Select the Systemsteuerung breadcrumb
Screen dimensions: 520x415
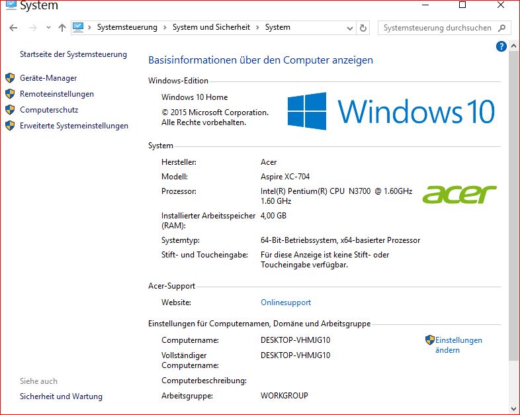[127, 28]
